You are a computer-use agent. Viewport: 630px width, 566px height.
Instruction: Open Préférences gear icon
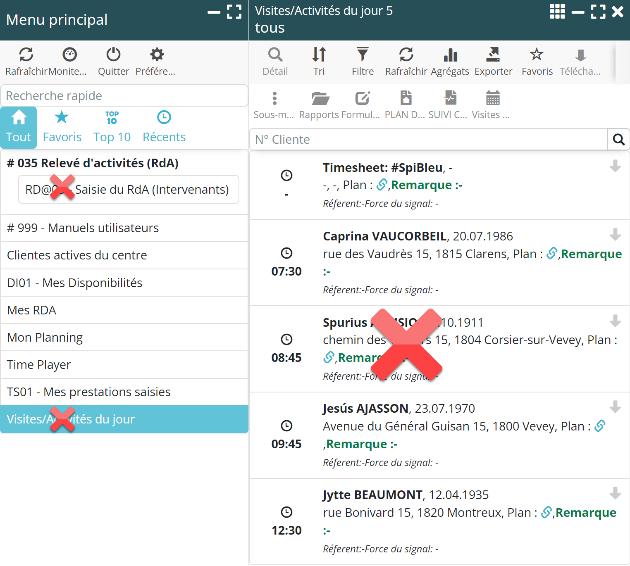[157, 55]
